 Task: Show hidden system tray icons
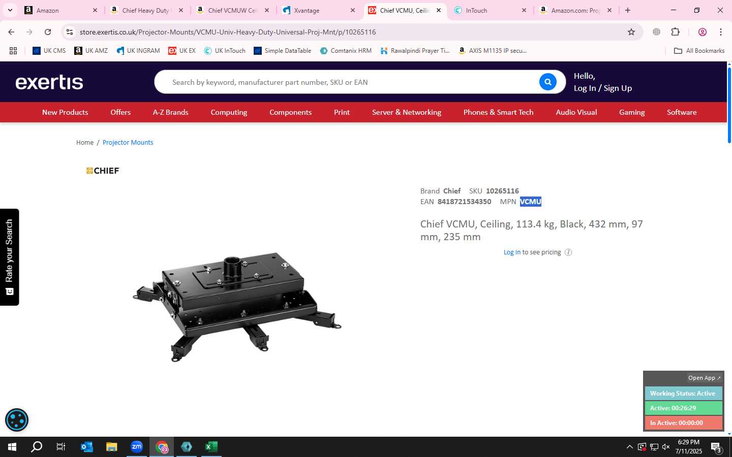tap(629, 447)
